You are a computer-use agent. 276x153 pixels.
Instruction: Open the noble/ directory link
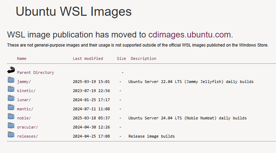click(x=24, y=118)
